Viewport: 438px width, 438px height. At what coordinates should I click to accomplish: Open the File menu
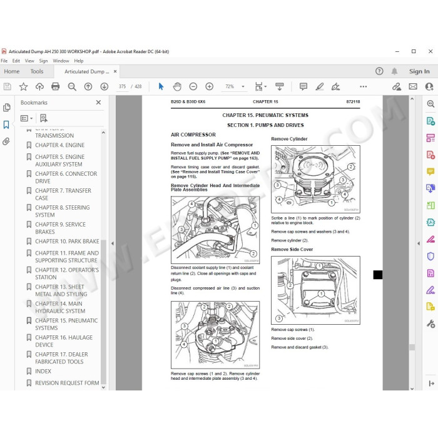point(4,61)
